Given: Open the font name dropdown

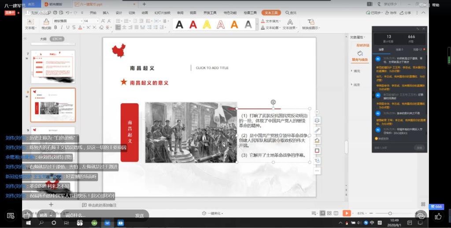Looking at the screenshot, I should click(81, 21).
